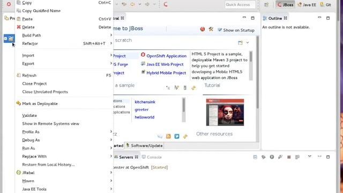Select the Outline view tab

[x=275, y=18]
